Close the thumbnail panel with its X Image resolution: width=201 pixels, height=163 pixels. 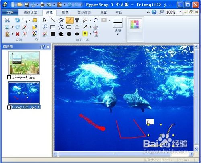48,47
